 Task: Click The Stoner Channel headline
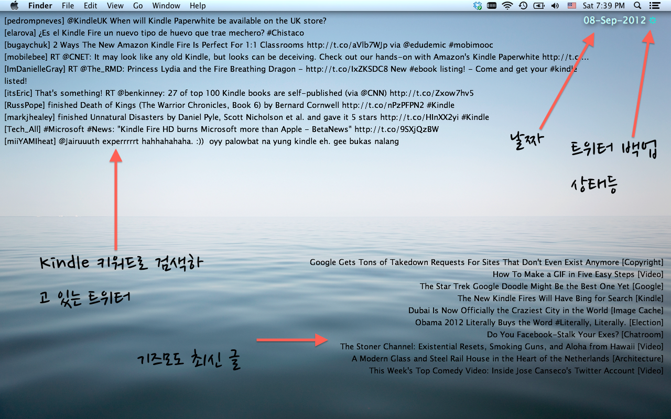click(x=502, y=347)
